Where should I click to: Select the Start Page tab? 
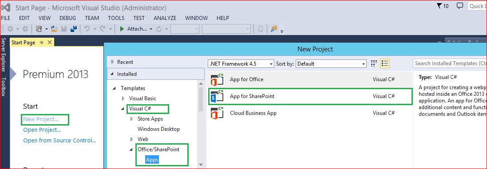[x=23, y=43]
